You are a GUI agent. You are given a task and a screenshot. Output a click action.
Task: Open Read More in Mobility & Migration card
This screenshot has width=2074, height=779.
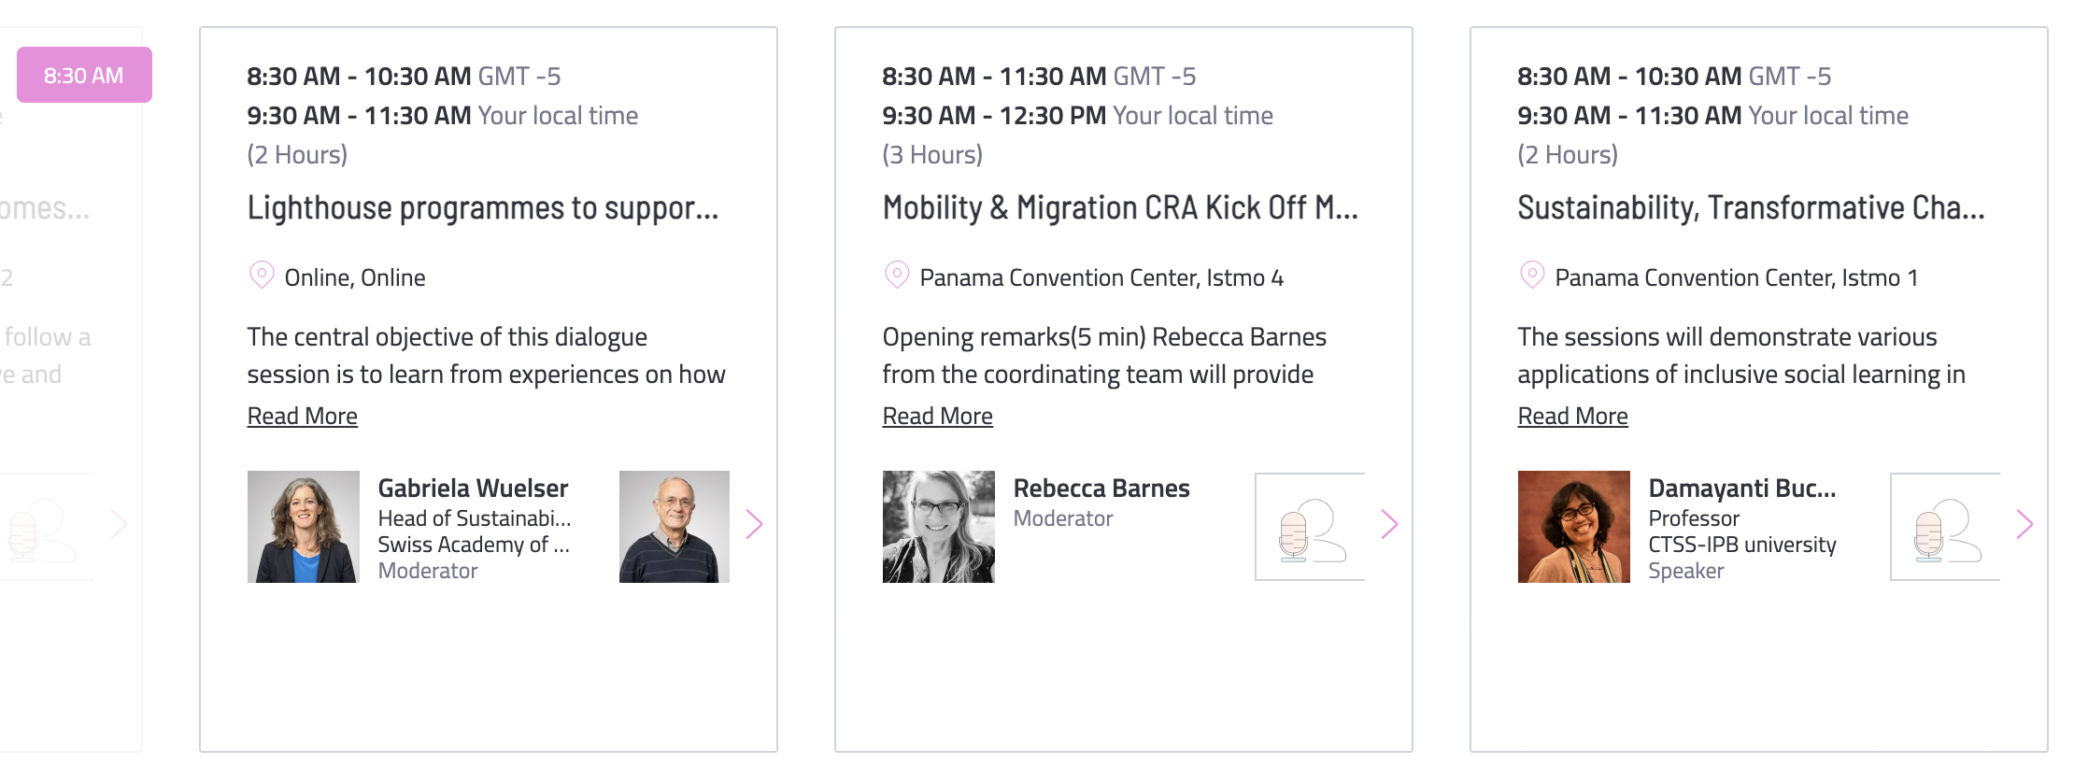tap(937, 416)
